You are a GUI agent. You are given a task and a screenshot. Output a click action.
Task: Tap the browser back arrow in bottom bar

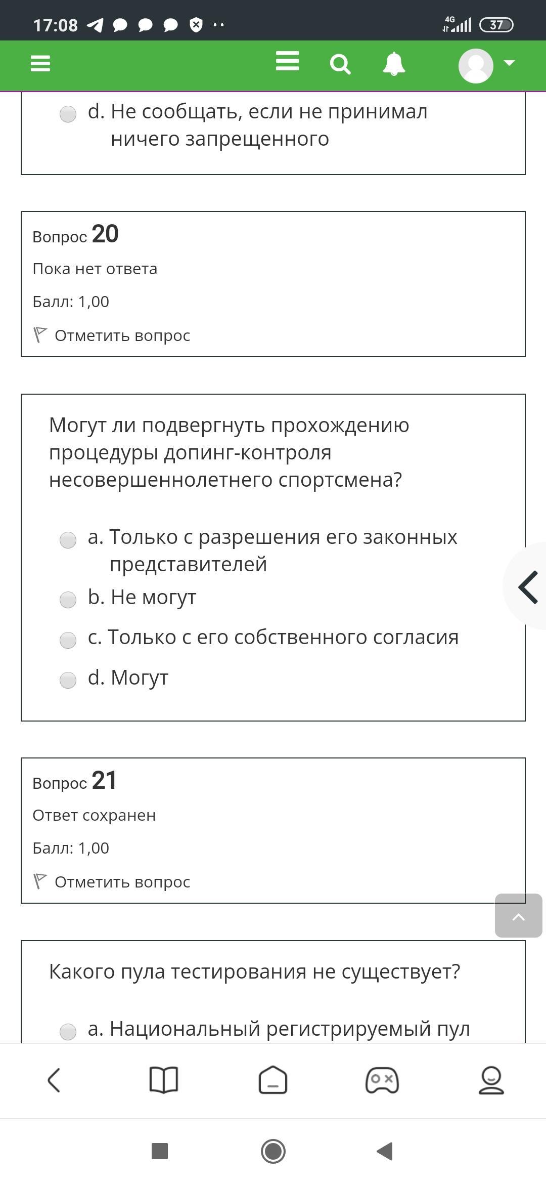54,1080
